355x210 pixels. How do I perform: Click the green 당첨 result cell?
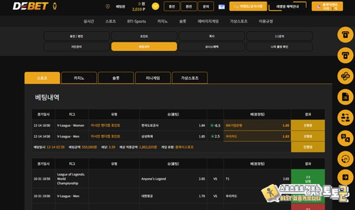pyautogui.click(x=308, y=179)
